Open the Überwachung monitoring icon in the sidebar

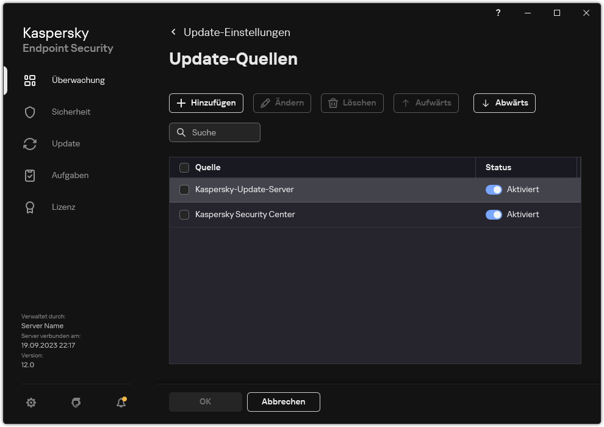(x=30, y=81)
